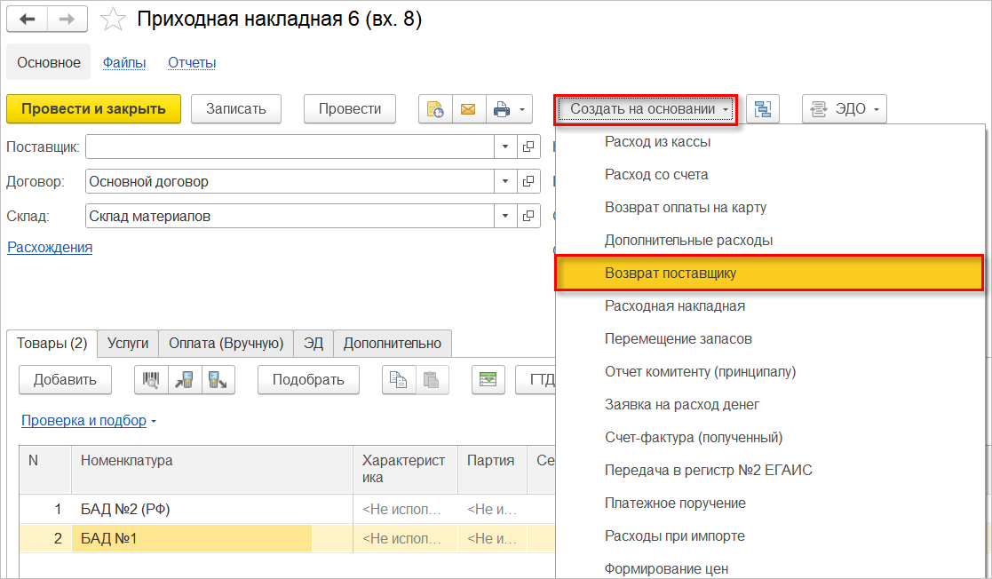Image resolution: width=992 pixels, height=579 pixels.
Task: Expand Склад field dropdown arrow
Action: click(504, 216)
